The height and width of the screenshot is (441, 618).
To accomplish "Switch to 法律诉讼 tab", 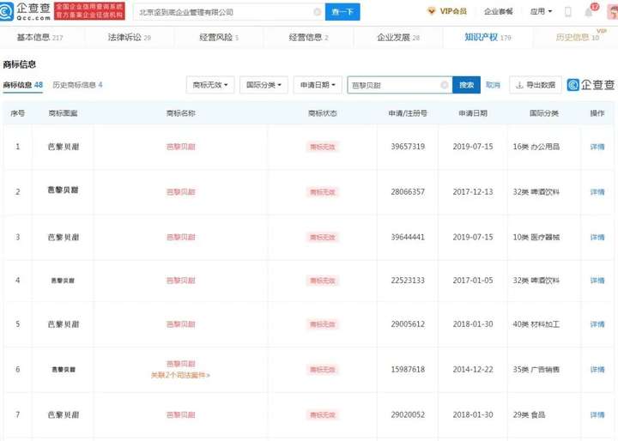I will pos(130,38).
